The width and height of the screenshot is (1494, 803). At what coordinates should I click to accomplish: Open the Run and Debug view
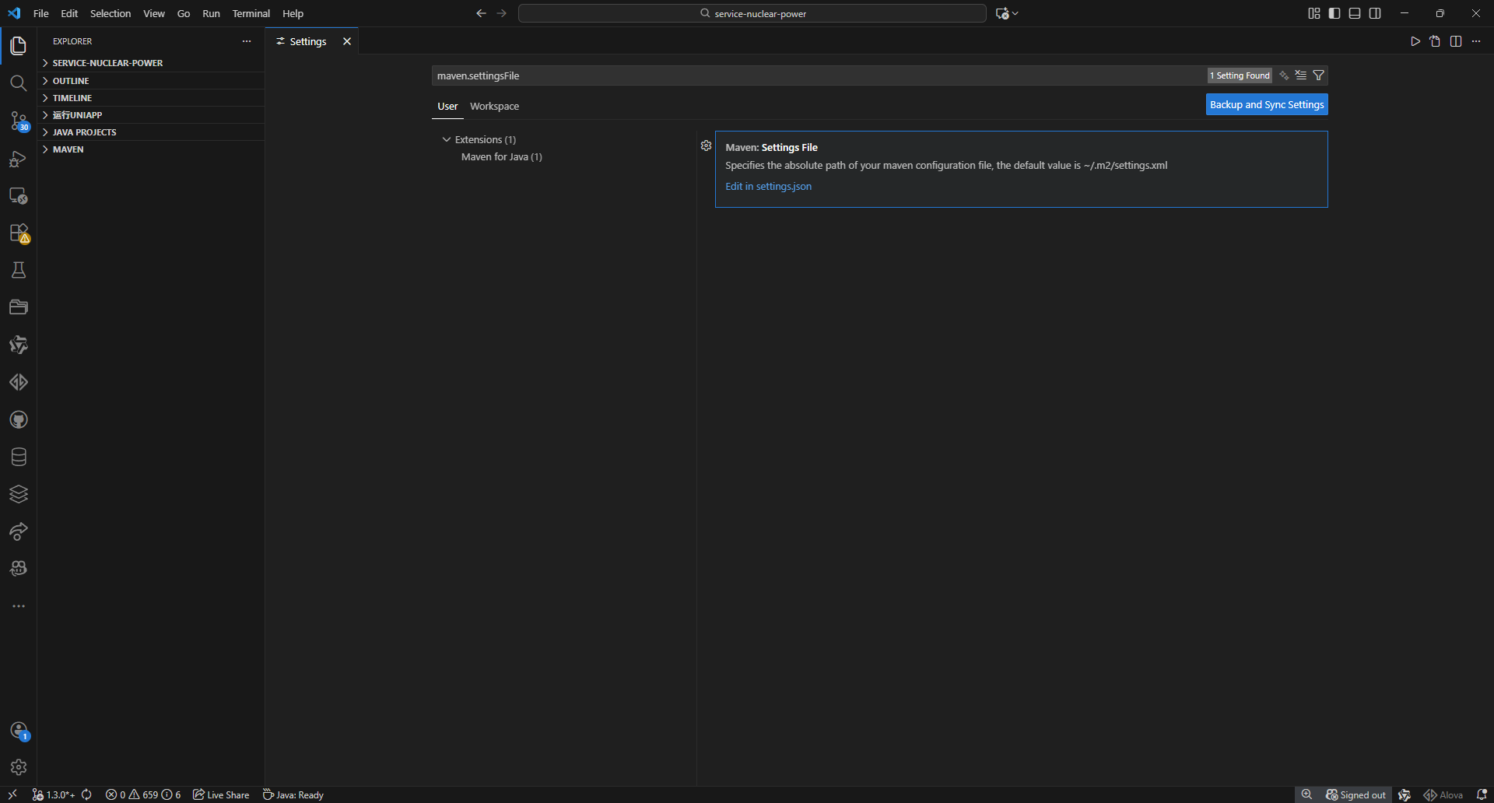point(19,159)
